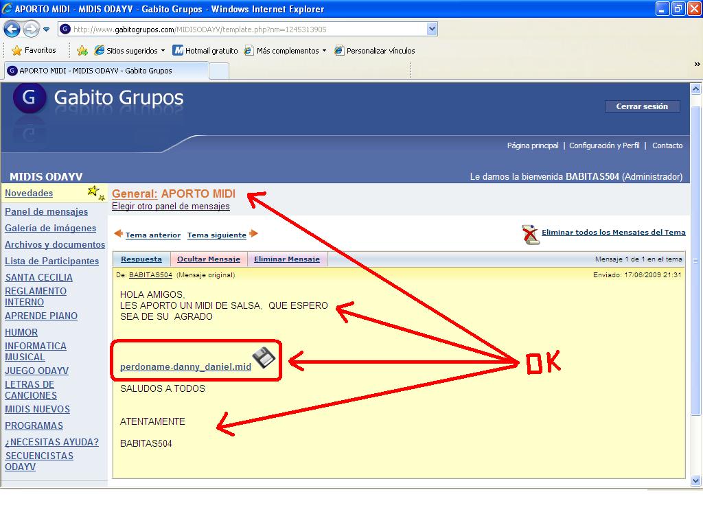Select the Ocultar Mensaje tab
The width and height of the screenshot is (703, 527).
click(x=209, y=259)
